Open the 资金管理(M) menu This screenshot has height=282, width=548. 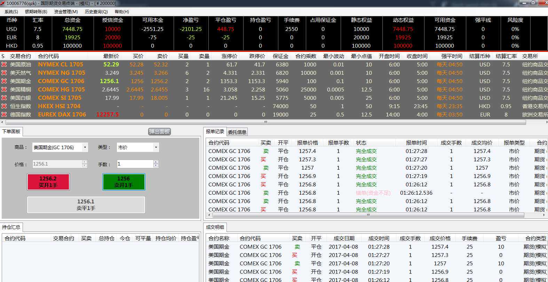[66, 11]
